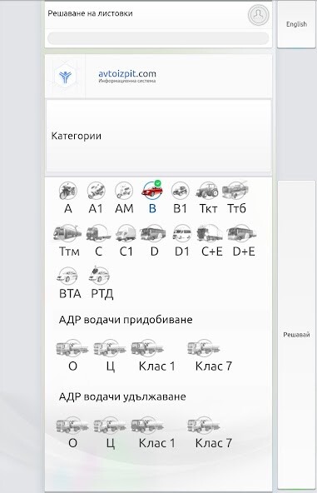Choose Ц tanker under АДР водачи придобиване
Screen dimensions: 317x493
tap(110, 348)
